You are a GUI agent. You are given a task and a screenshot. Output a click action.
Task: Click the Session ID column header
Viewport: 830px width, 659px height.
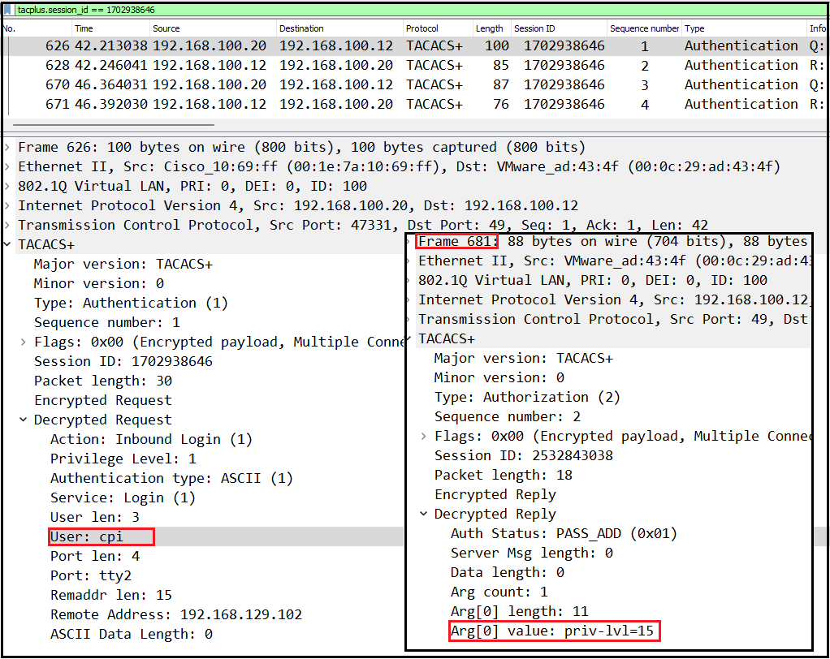(x=534, y=28)
